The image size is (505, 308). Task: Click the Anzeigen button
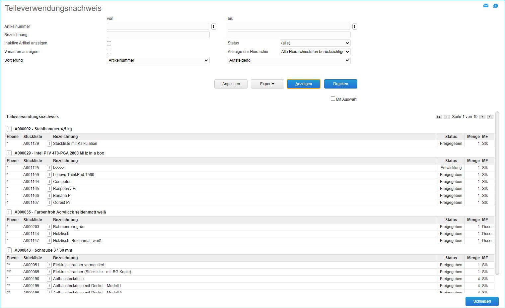pyautogui.click(x=303, y=84)
